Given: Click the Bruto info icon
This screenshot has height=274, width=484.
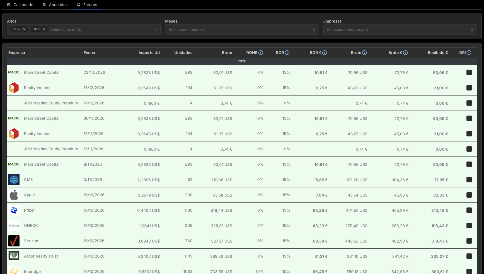Looking at the screenshot, I should 364,53.
